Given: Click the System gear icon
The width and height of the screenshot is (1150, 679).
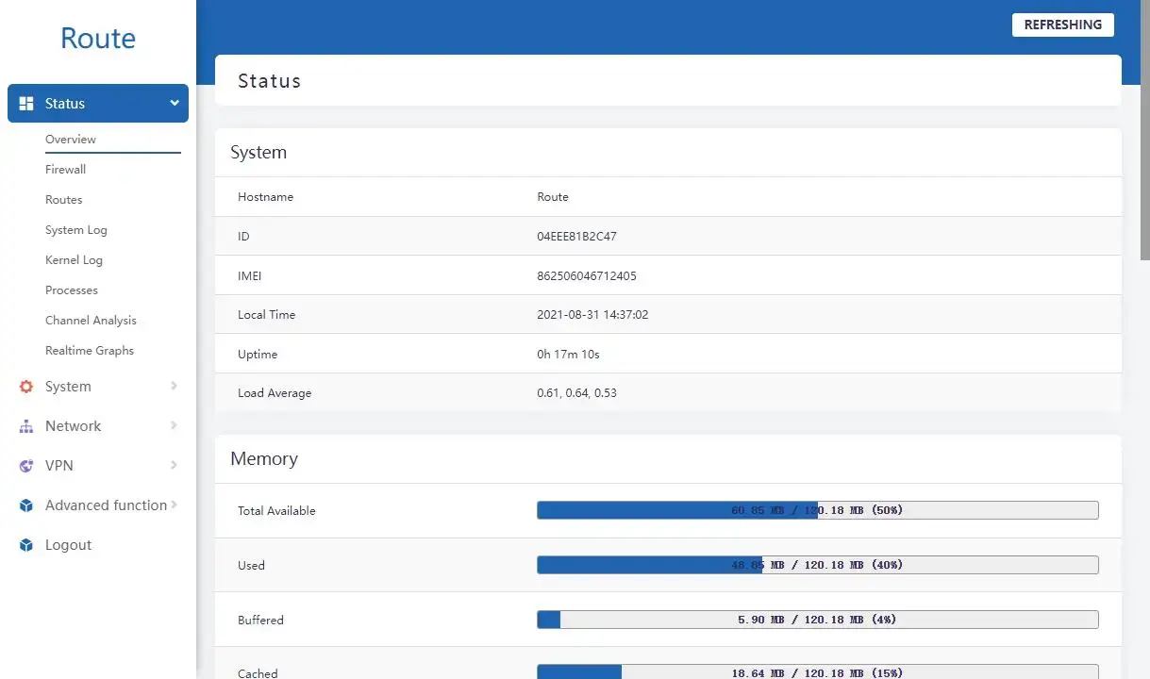Looking at the screenshot, I should coord(26,387).
